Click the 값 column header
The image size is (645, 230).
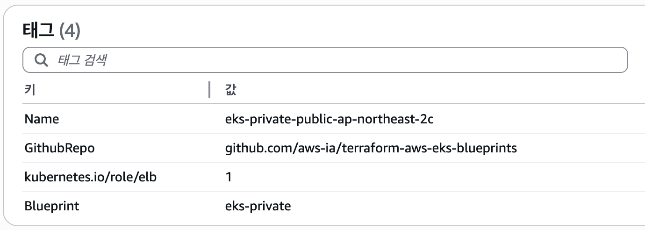(230, 90)
